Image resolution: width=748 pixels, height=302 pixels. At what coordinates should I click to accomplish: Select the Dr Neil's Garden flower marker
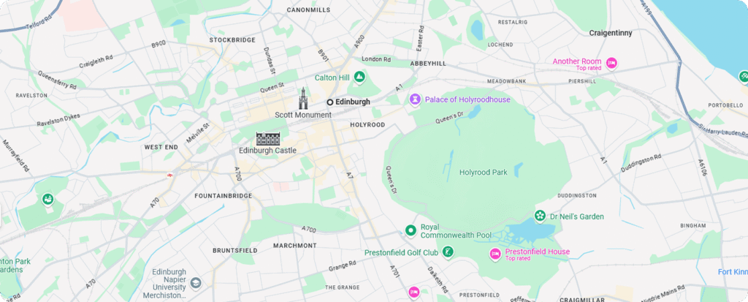click(x=540, y=216)
